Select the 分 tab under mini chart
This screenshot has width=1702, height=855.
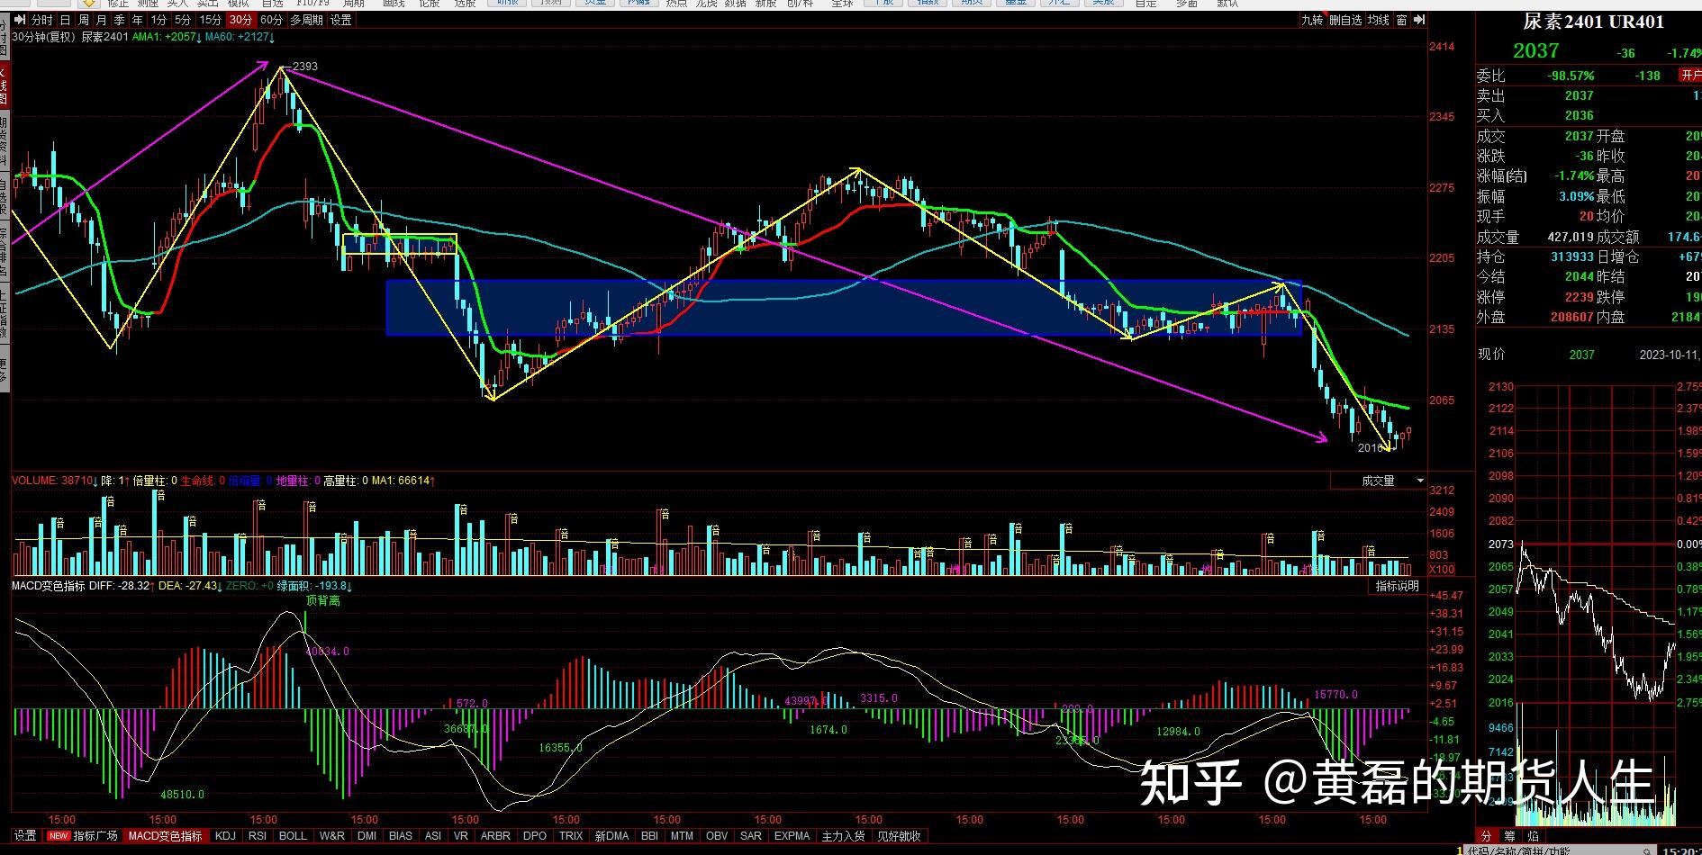[x=1486, y=836]
